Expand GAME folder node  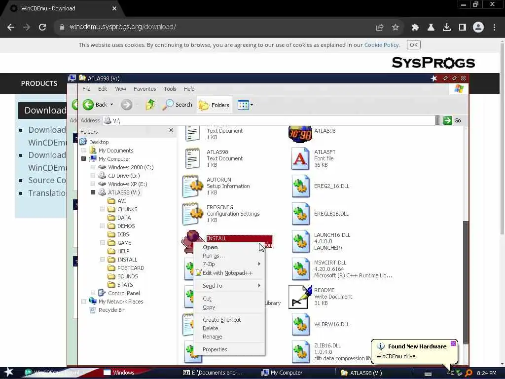[x=102, y=243]
